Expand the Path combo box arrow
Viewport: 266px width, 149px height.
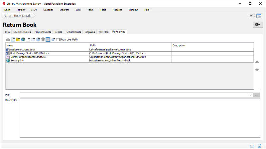(x=250, y=95)
